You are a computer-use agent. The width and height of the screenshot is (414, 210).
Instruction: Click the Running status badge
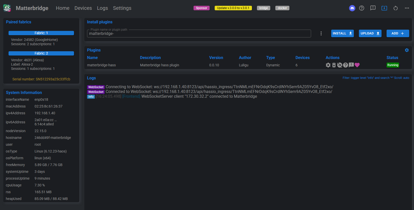pos(393,65)
